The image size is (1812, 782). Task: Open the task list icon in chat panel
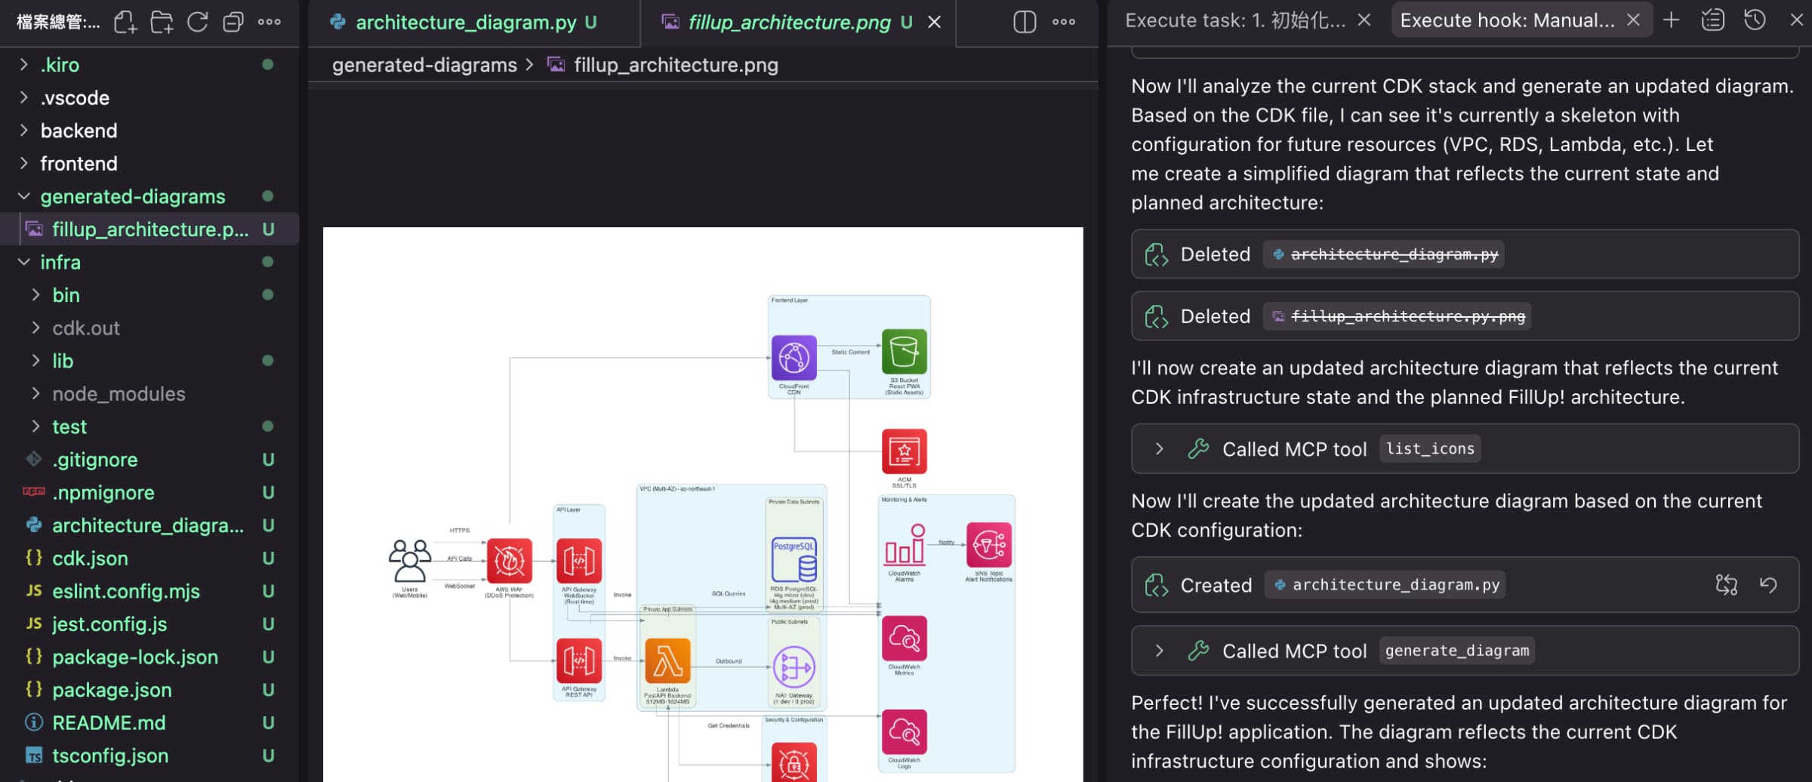point(1713,20)
